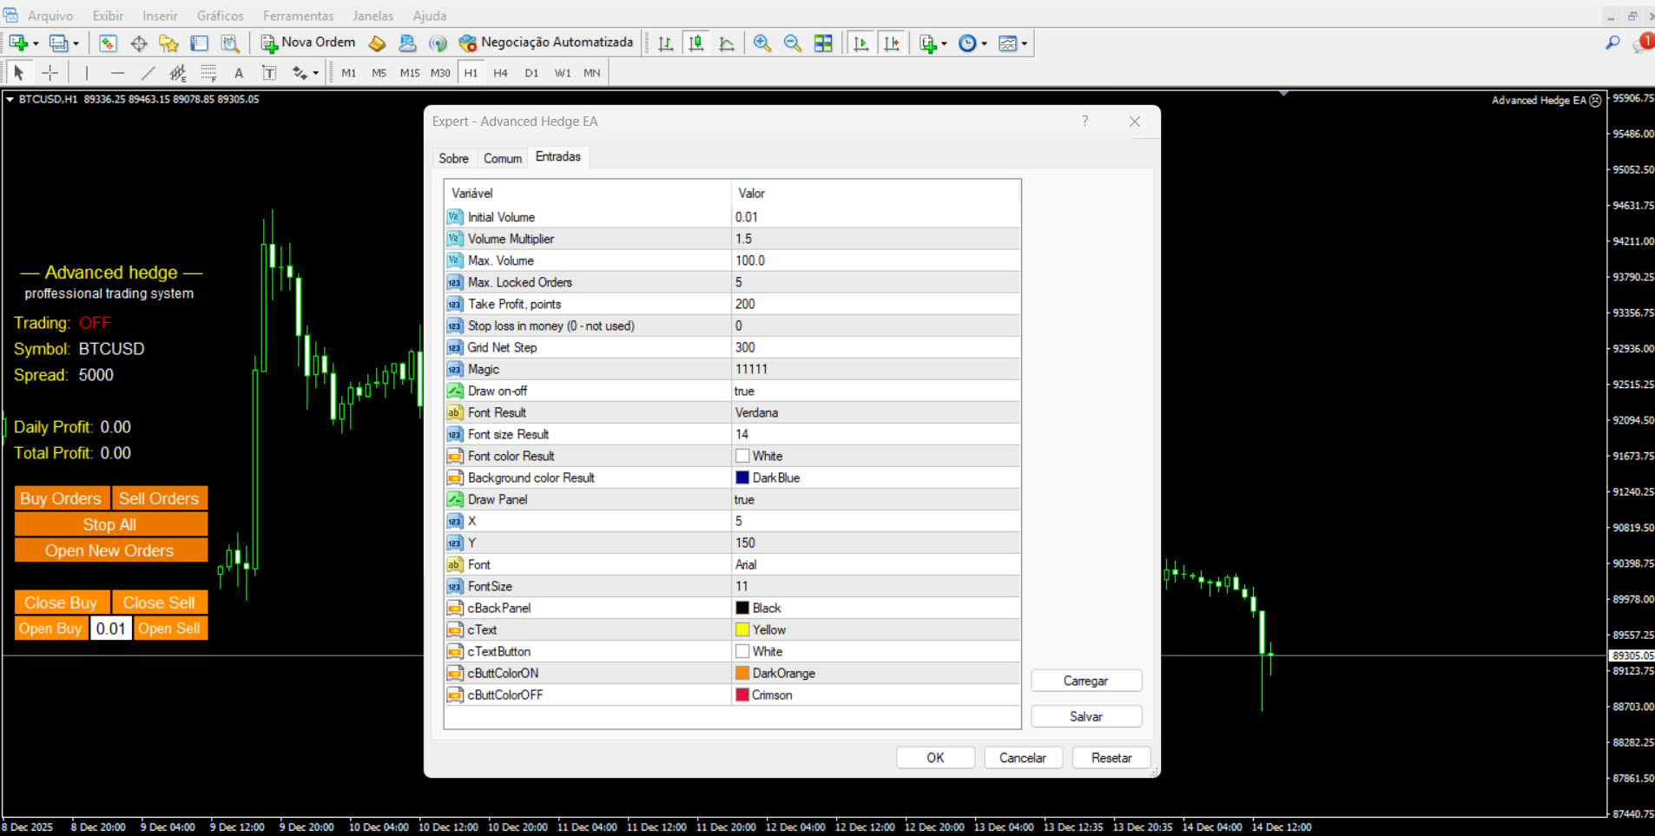Image resolution: width=1655 pixels, height=836 pixels.
Task: Select the Crosshair tool
Action: [50, 73]
